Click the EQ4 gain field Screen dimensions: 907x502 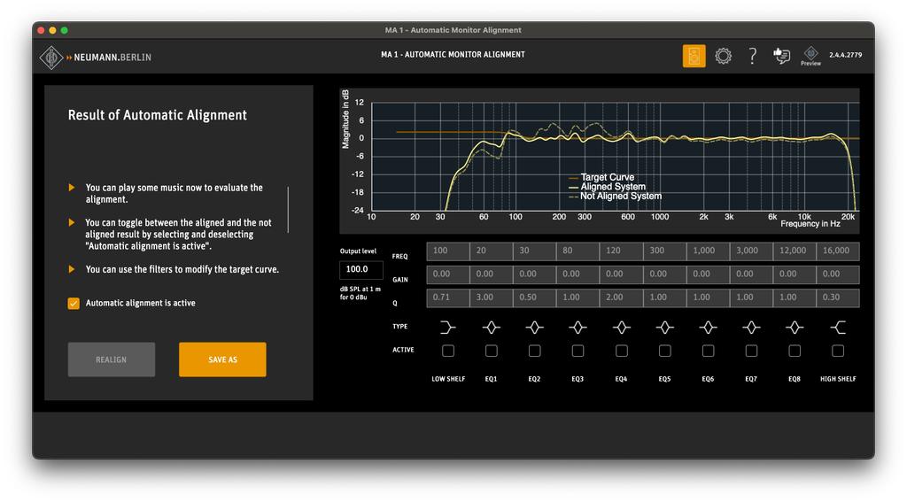tap(621, 274)
